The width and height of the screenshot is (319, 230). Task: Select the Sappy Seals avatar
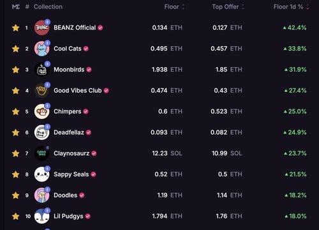tap(42, 174)
